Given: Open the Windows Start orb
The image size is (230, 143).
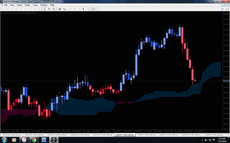Looking at the screenshot, I should [x=4, y=140].
